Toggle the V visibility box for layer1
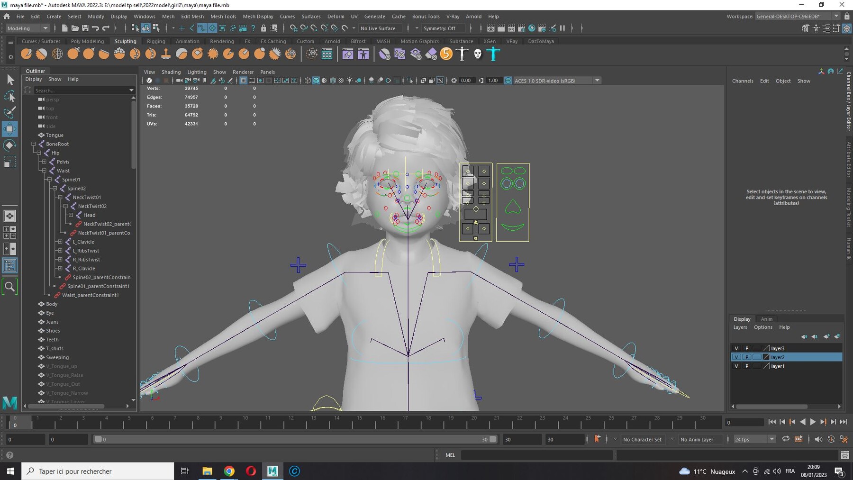 [x=736, y=366]
